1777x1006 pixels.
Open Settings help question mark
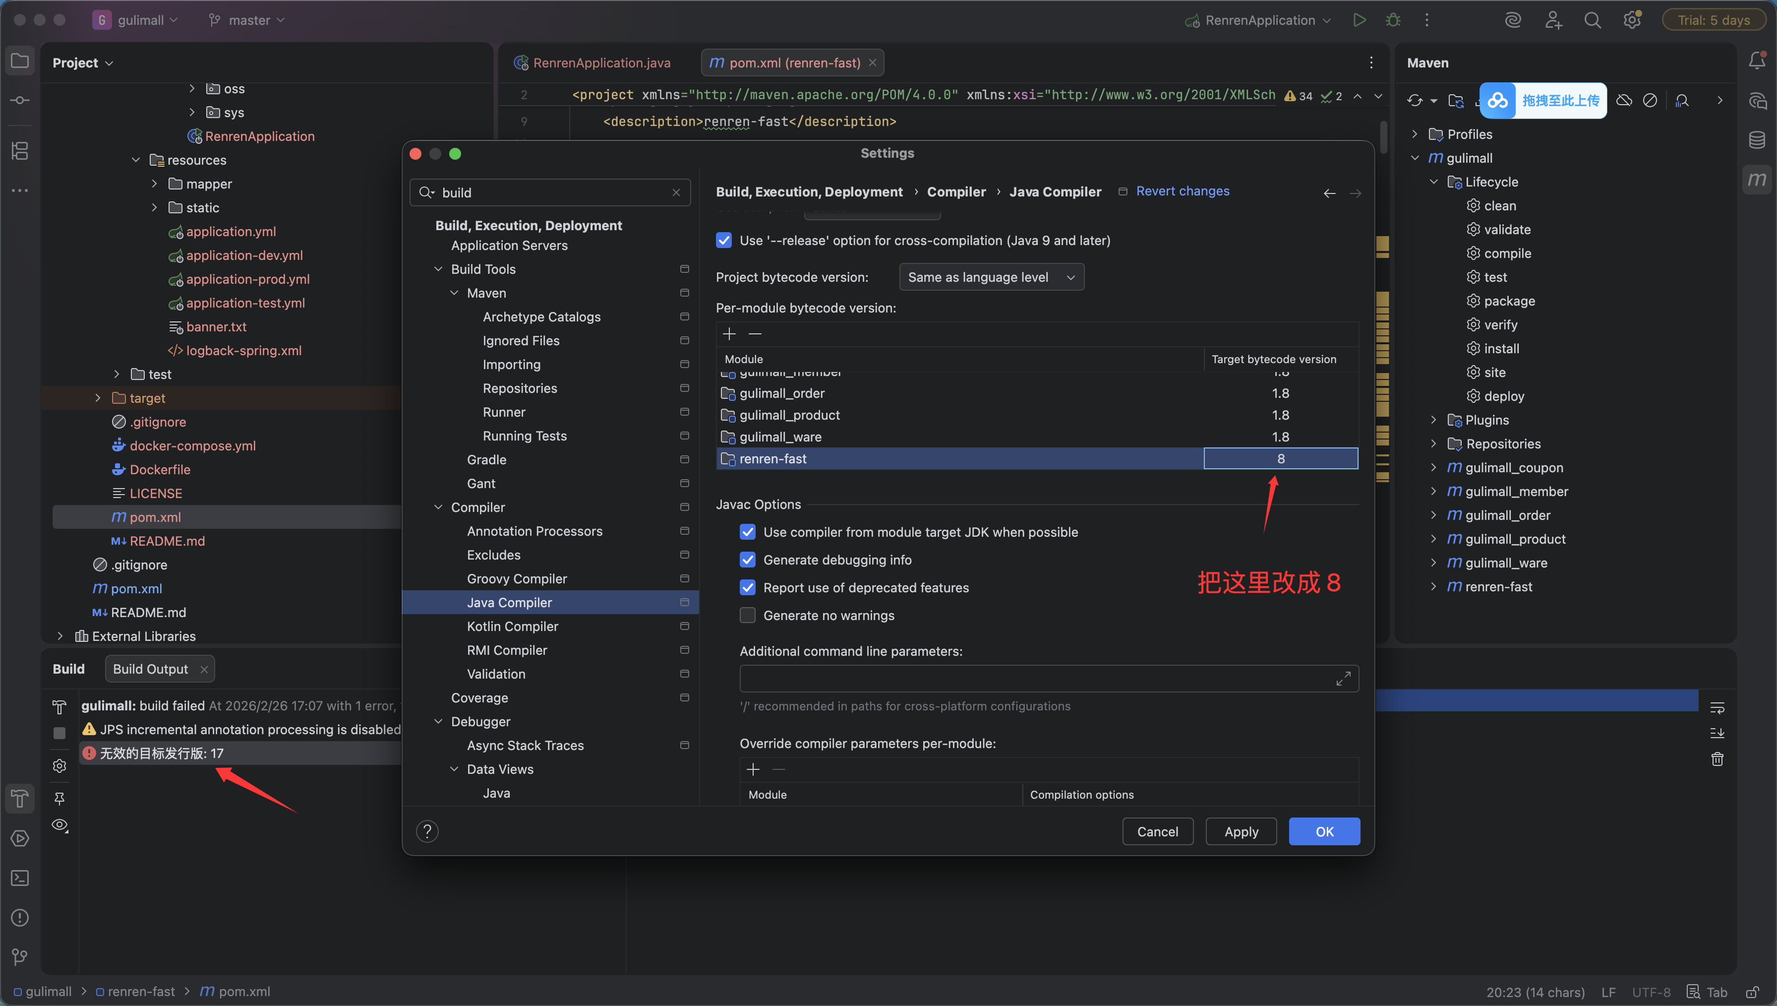click(427, 831)
